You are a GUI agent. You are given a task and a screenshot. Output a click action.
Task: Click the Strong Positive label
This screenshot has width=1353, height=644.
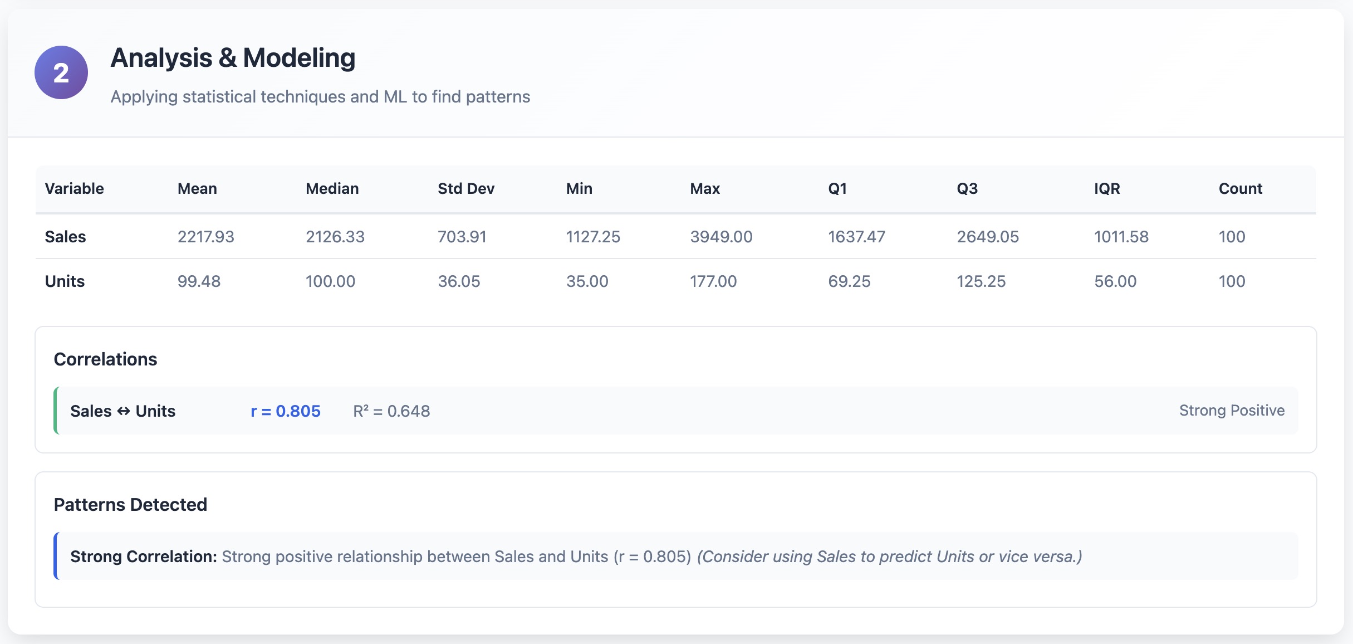pyautogui.click(x=1232, y=411)
